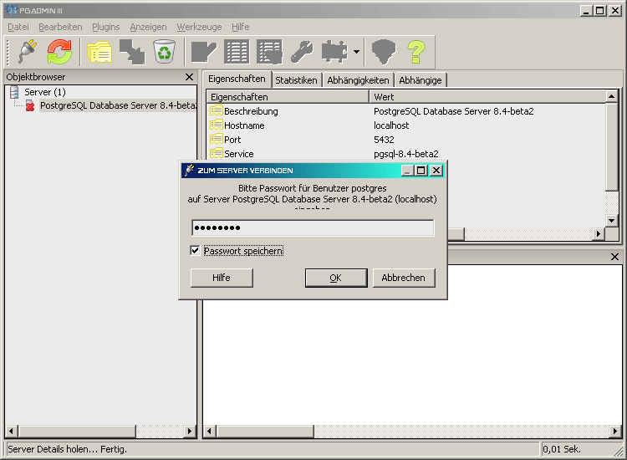The height and width of the screenshot is (460, 627).
Task: Click the Beschreibung value PostgreSQL Database Server 8.4-beta2
Action: point(453,111)
